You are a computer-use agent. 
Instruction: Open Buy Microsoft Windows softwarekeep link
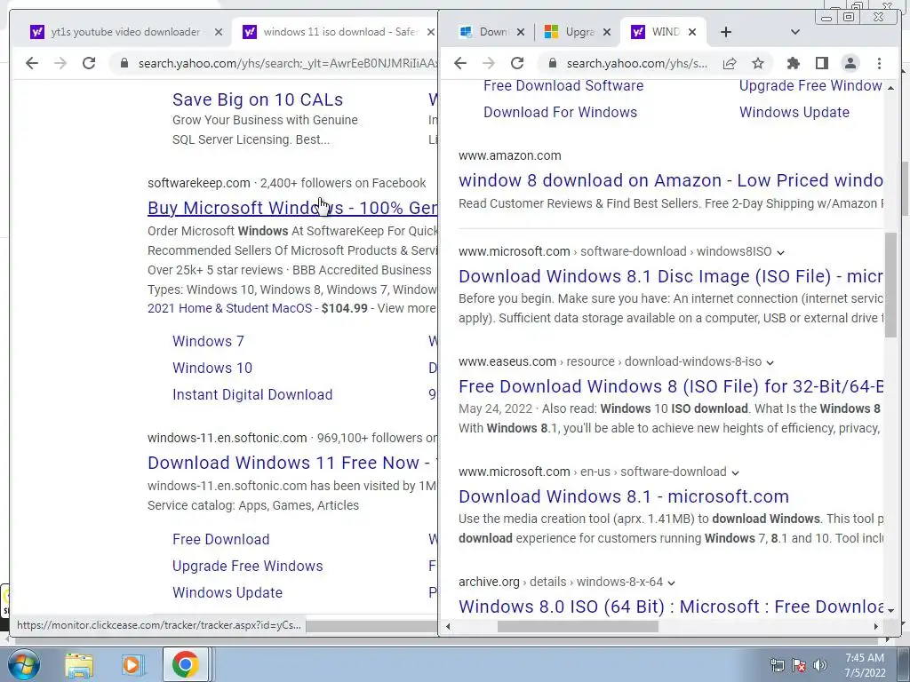click(292, 208)
